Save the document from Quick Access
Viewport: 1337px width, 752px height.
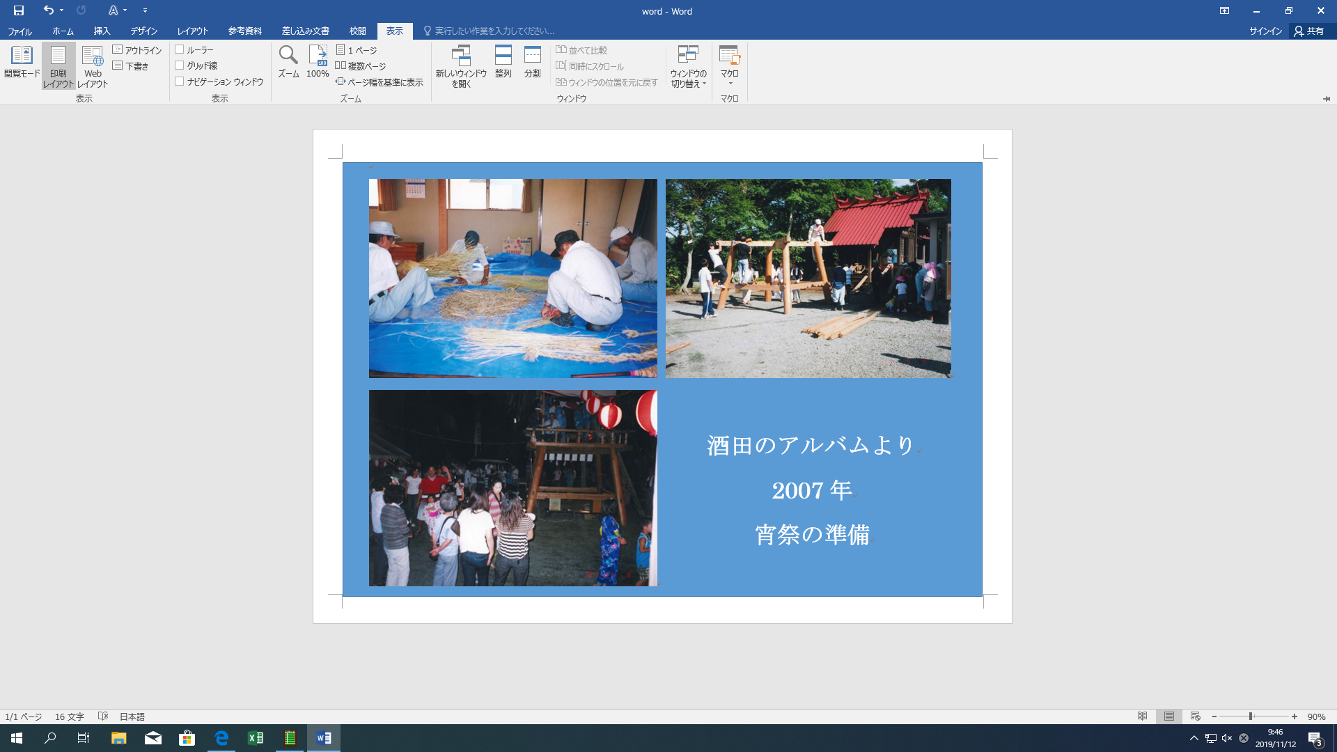(x=19, y=10)
